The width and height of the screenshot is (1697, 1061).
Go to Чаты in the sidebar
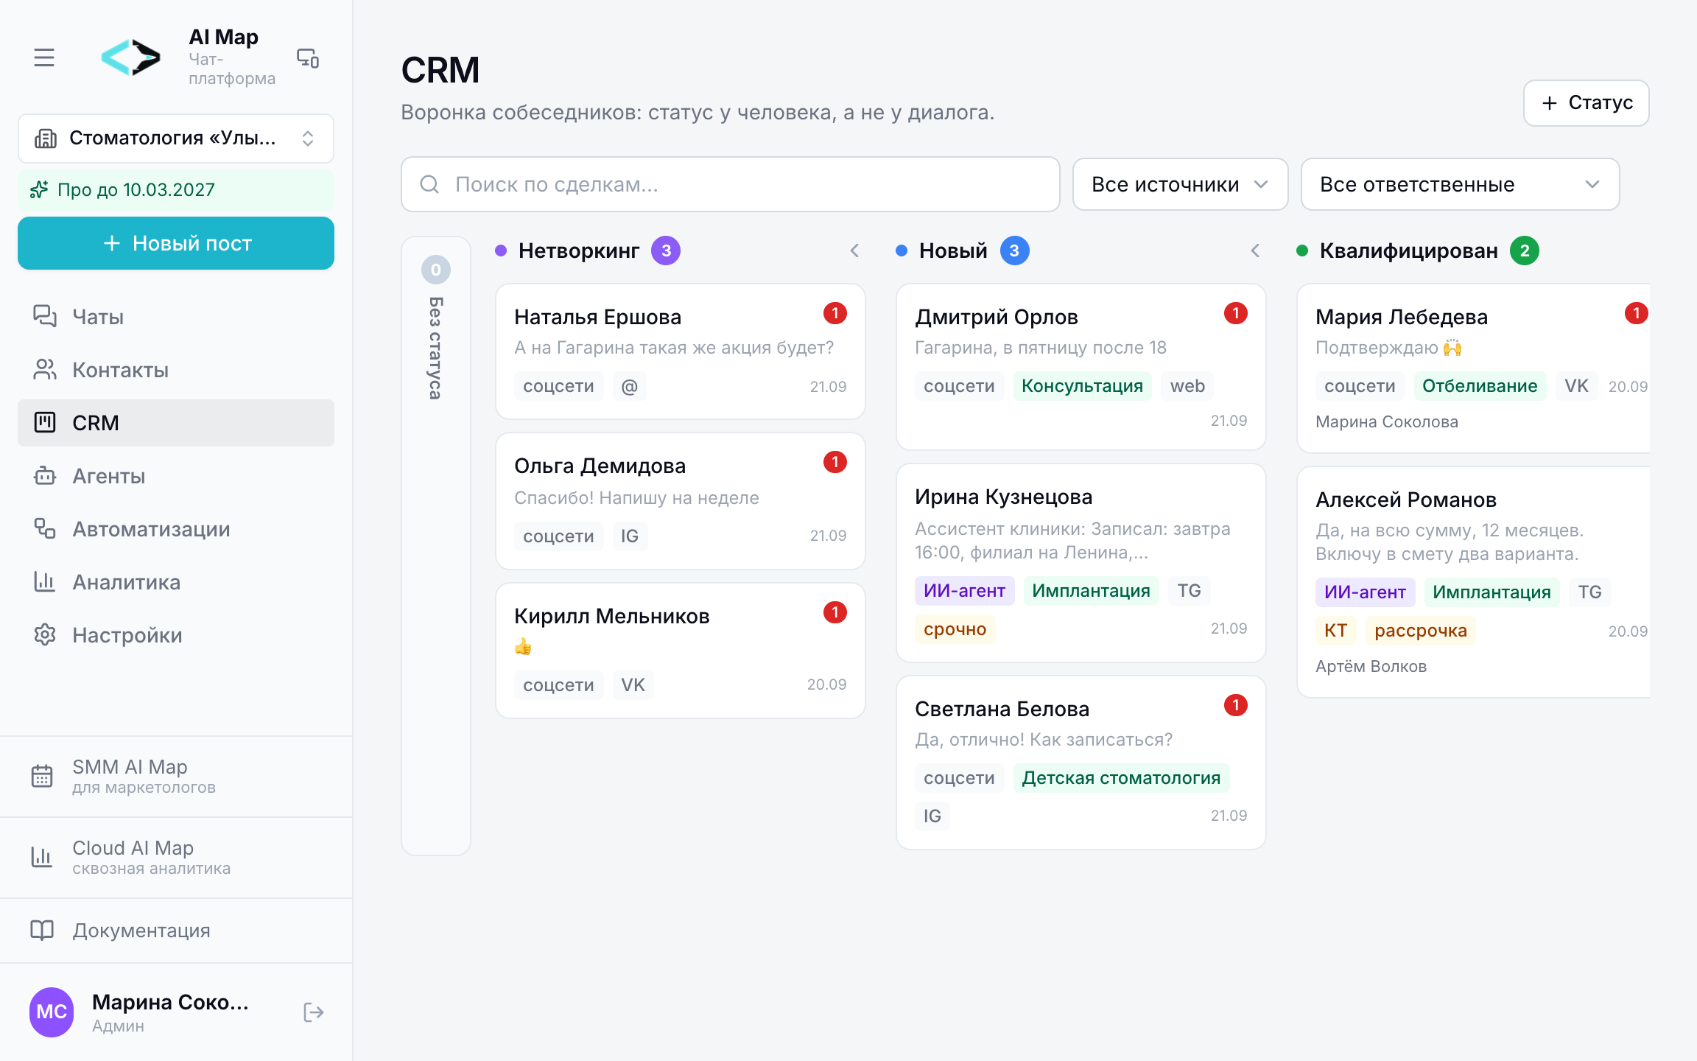[x=176, y=317]
